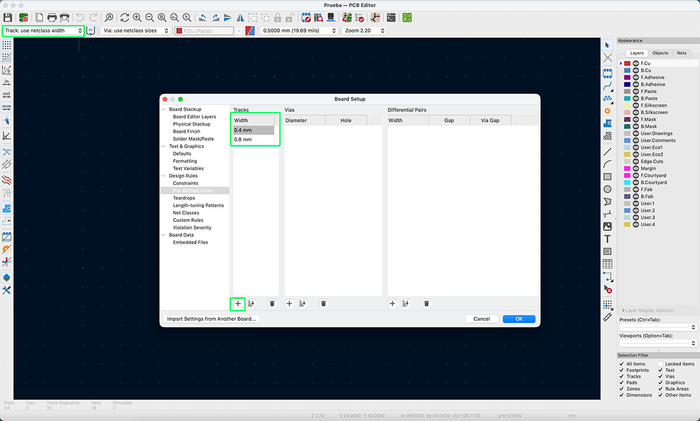Click the Zoom in magnifier icon

click(137, 18)
